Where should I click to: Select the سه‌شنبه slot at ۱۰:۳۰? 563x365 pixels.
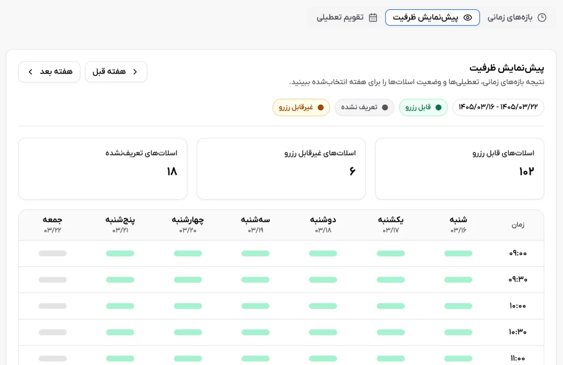(x=255, y=333)
